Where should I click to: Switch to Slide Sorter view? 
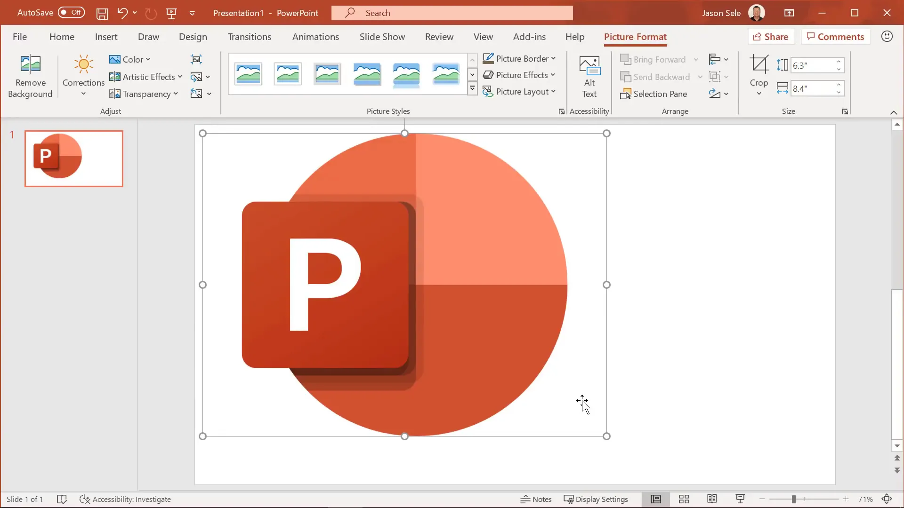[684, 499]
